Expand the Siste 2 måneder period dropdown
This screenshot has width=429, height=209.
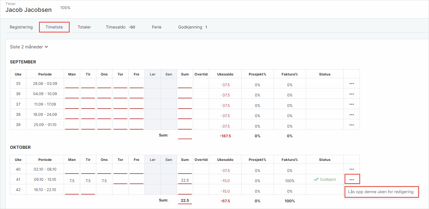coord(29,47)
